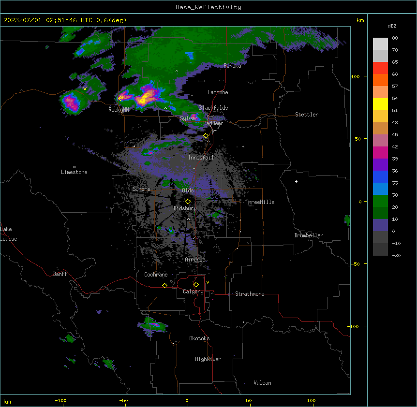Click the red 60 dBZ legend swatch
417x407 pixels.
[380, 68]
